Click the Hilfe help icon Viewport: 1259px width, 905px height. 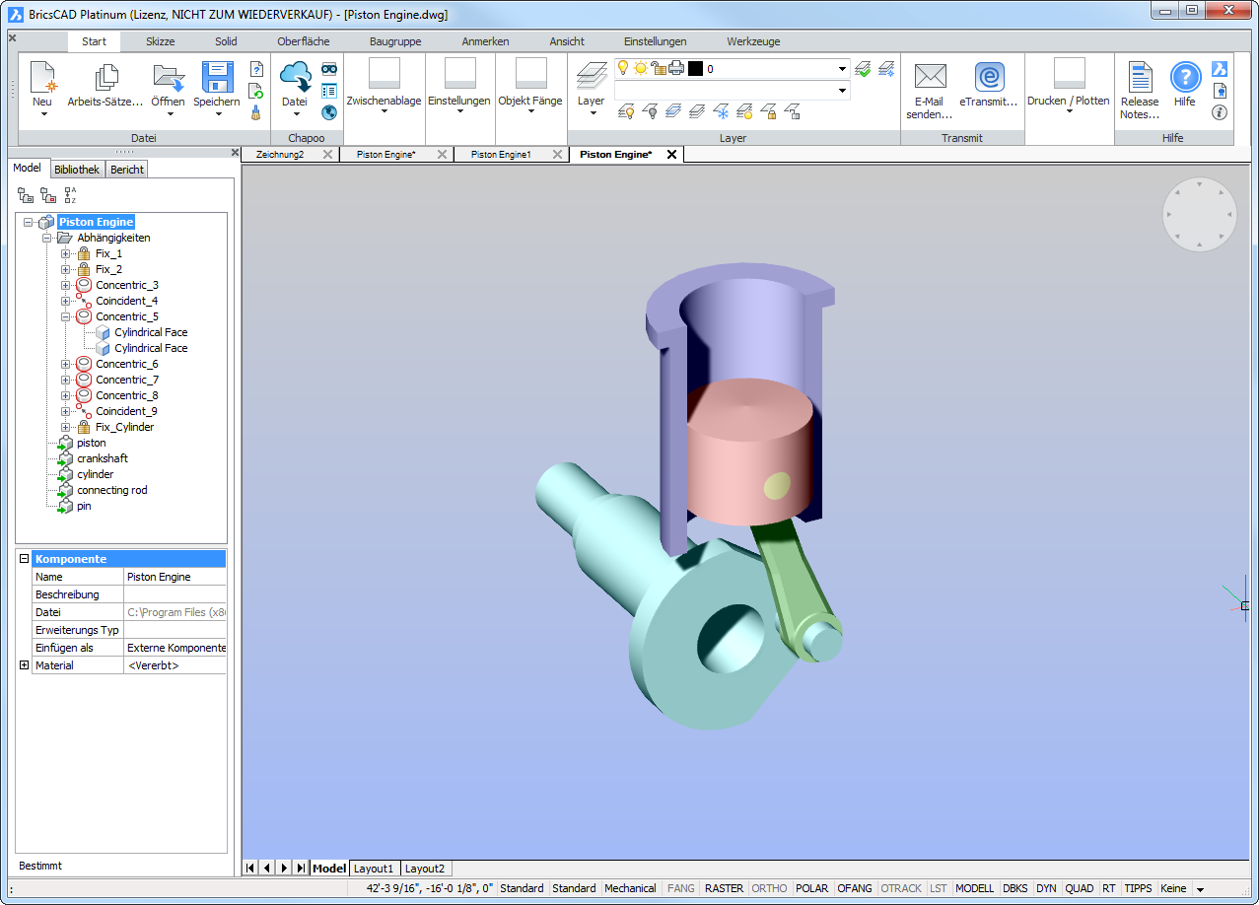1185,77
